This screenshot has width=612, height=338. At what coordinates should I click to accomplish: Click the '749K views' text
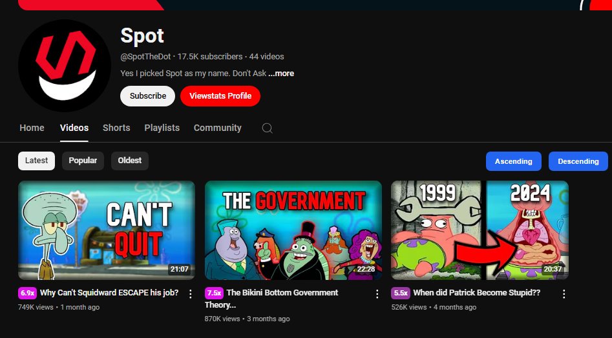36,307
